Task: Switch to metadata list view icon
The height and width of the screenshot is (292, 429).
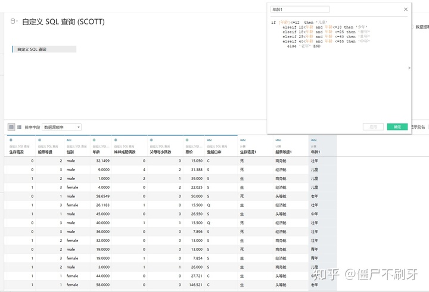Action: pos(20,127)
